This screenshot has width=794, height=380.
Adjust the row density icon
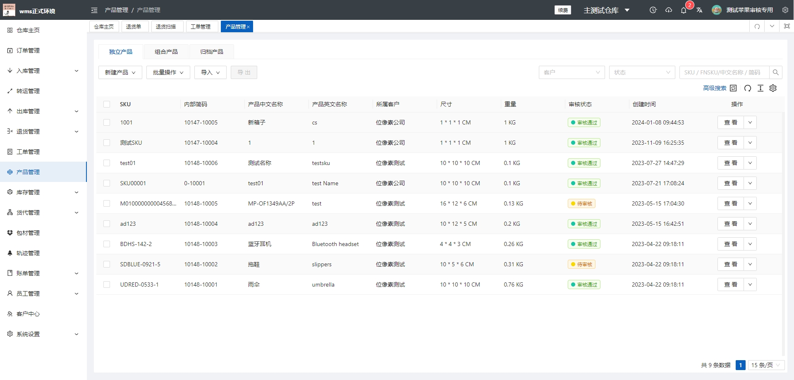[761, 88]
